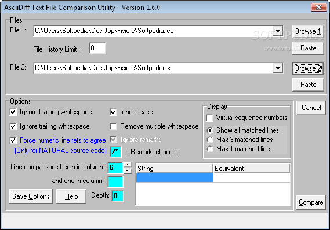Enable Virtual sequence numbers
This screenshot has width=330, height=230.
(x=209, y=118)
